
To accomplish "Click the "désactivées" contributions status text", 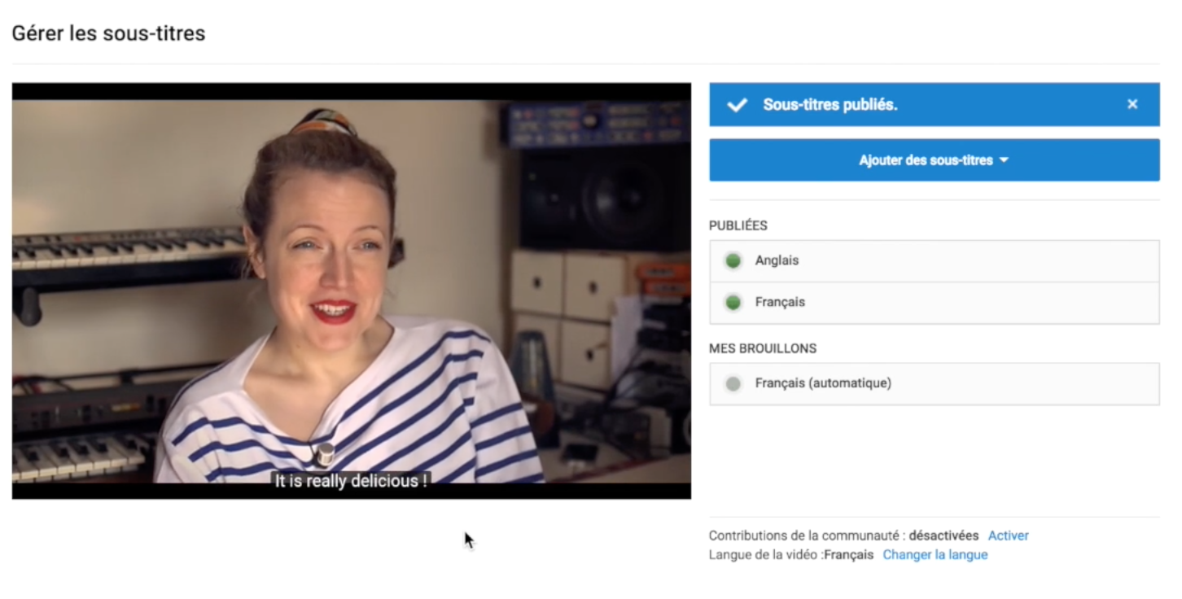I will point(943,536).
